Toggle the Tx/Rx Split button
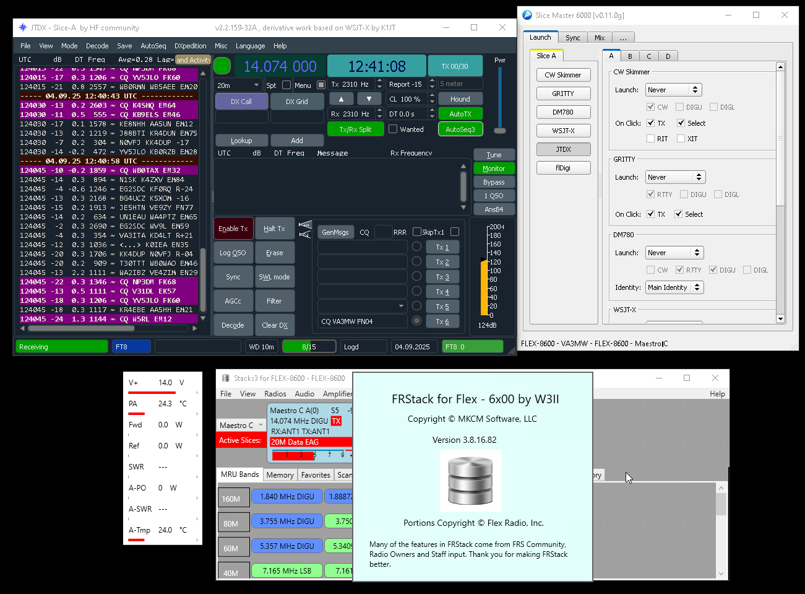Viewport: 805px width, 594px height. point(355,129)
